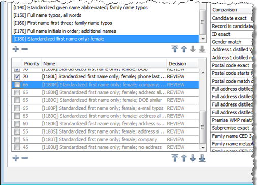Image resolution: width=258 pixels, height=185 pixels.
Task: Move rule group to bottom of list
Action: [x=202, y=49]
